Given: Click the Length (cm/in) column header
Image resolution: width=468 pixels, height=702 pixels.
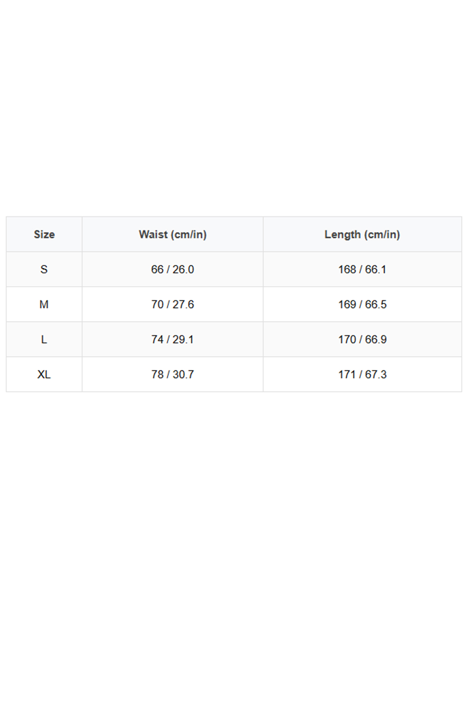Looking at the screenshot, I should tap(362, 234).
